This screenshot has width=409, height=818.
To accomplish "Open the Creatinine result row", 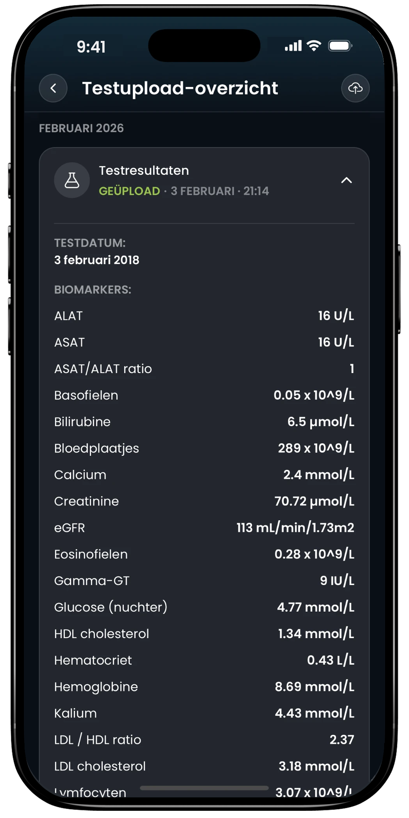I will point(204,501).
